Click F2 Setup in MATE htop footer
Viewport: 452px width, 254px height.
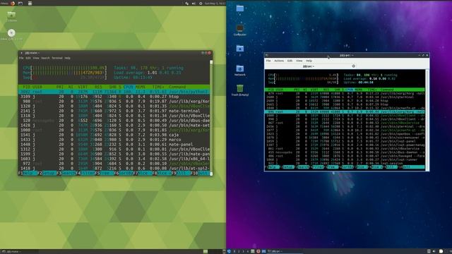(47, 173)
